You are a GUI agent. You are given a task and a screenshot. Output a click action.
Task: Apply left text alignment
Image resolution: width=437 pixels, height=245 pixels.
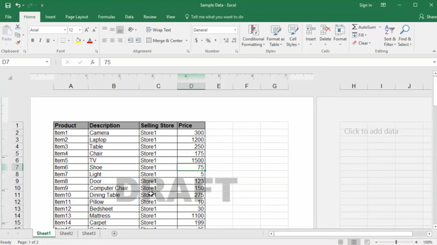(105, 40)
